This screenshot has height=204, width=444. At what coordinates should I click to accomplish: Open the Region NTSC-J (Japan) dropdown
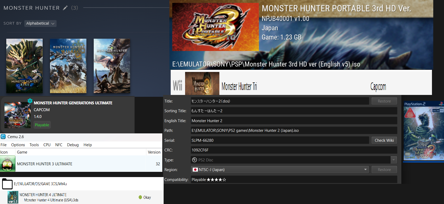(x=280, y=170)
